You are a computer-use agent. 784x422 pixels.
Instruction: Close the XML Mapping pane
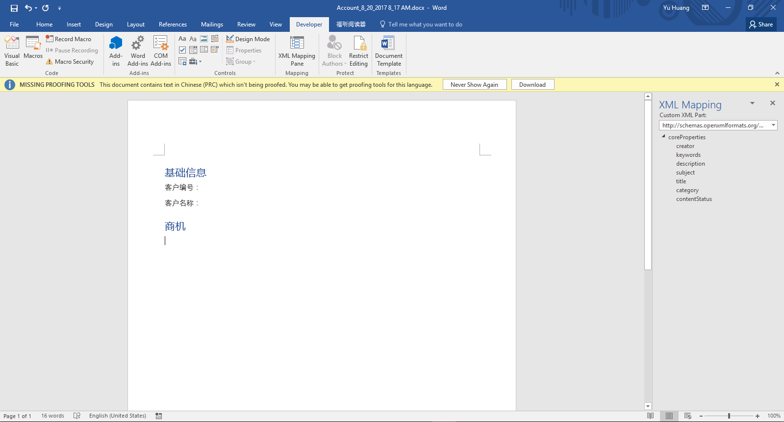click(773, 103)
